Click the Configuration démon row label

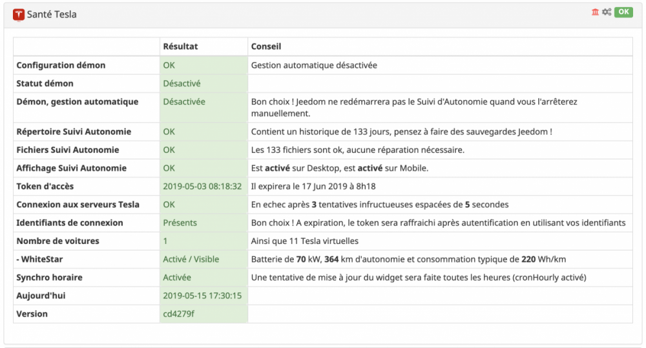click(61, 65)
